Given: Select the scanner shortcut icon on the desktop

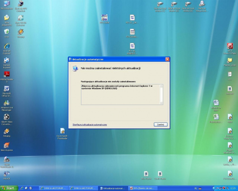Looking at the screenshot, I should pos(20,6).
